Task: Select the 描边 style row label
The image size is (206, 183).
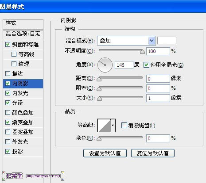Action: (x=18, y=74)
